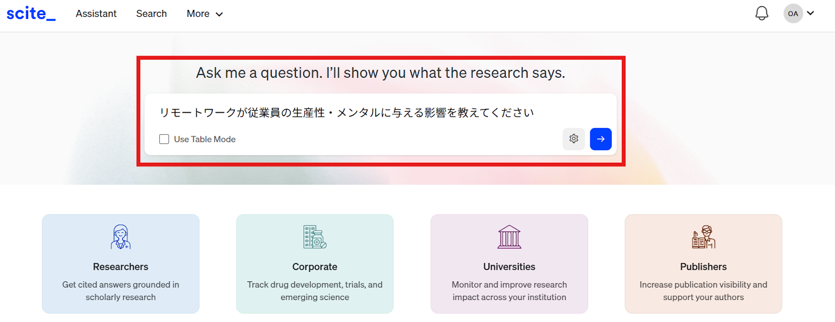Click the scite_ logo
The width and height of the screenshot is (835, 322).
point(31,14)
